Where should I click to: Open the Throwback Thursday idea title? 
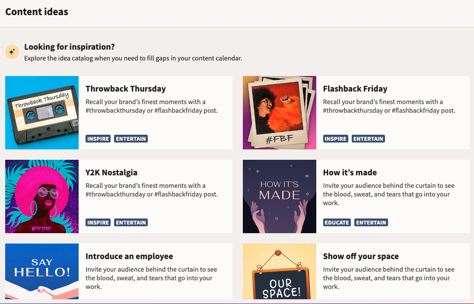pyautogui.click(x=126, y=89)
